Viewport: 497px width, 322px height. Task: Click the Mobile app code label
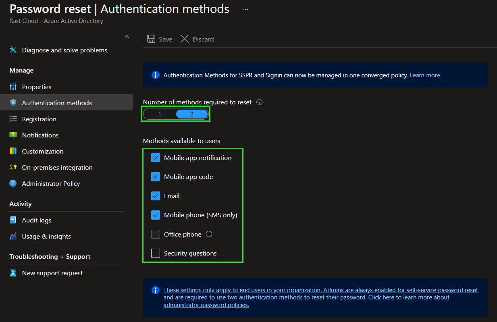[189, 177]
